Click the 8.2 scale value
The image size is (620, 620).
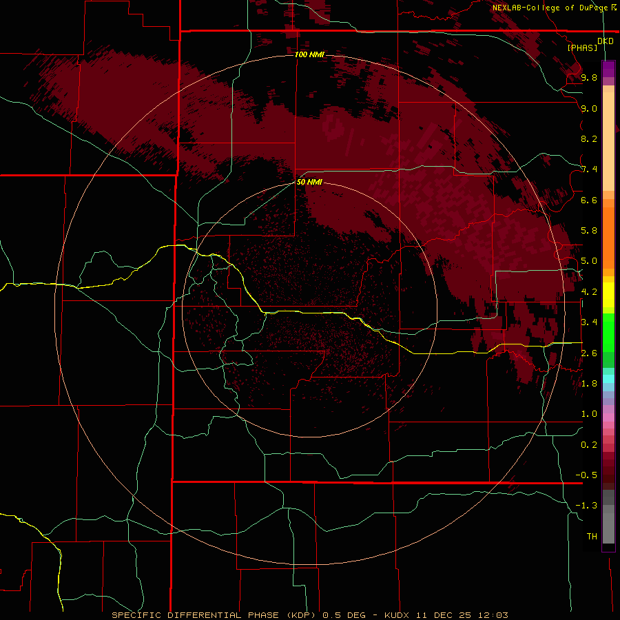[589, 138]
